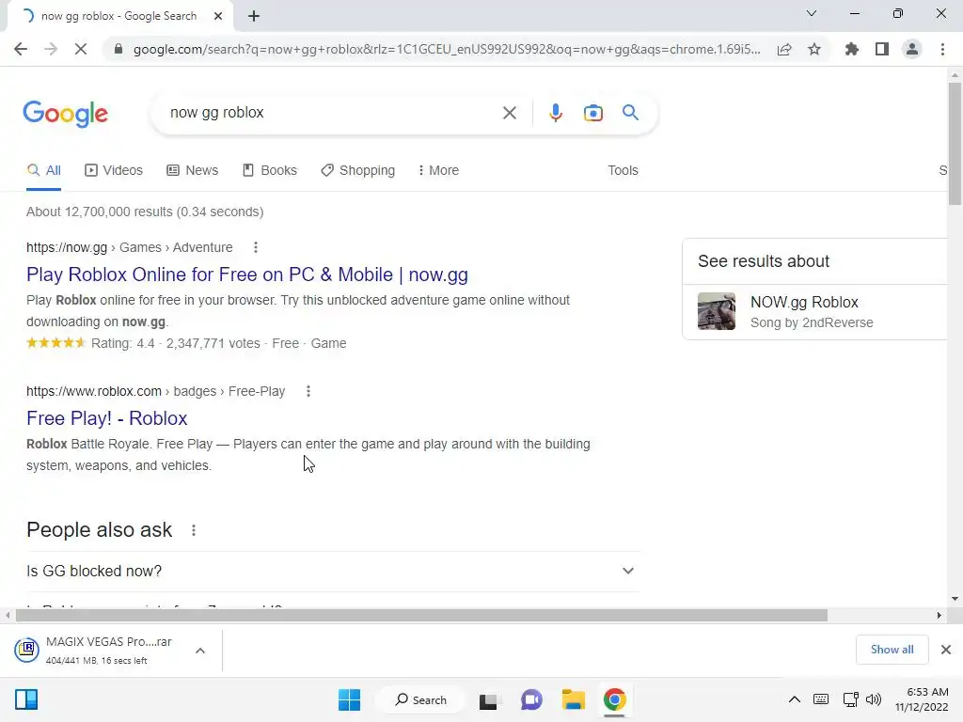The height and width of the screenshot is (722, 963).
Task: Search by voice microphone icon
Action: 555,113
